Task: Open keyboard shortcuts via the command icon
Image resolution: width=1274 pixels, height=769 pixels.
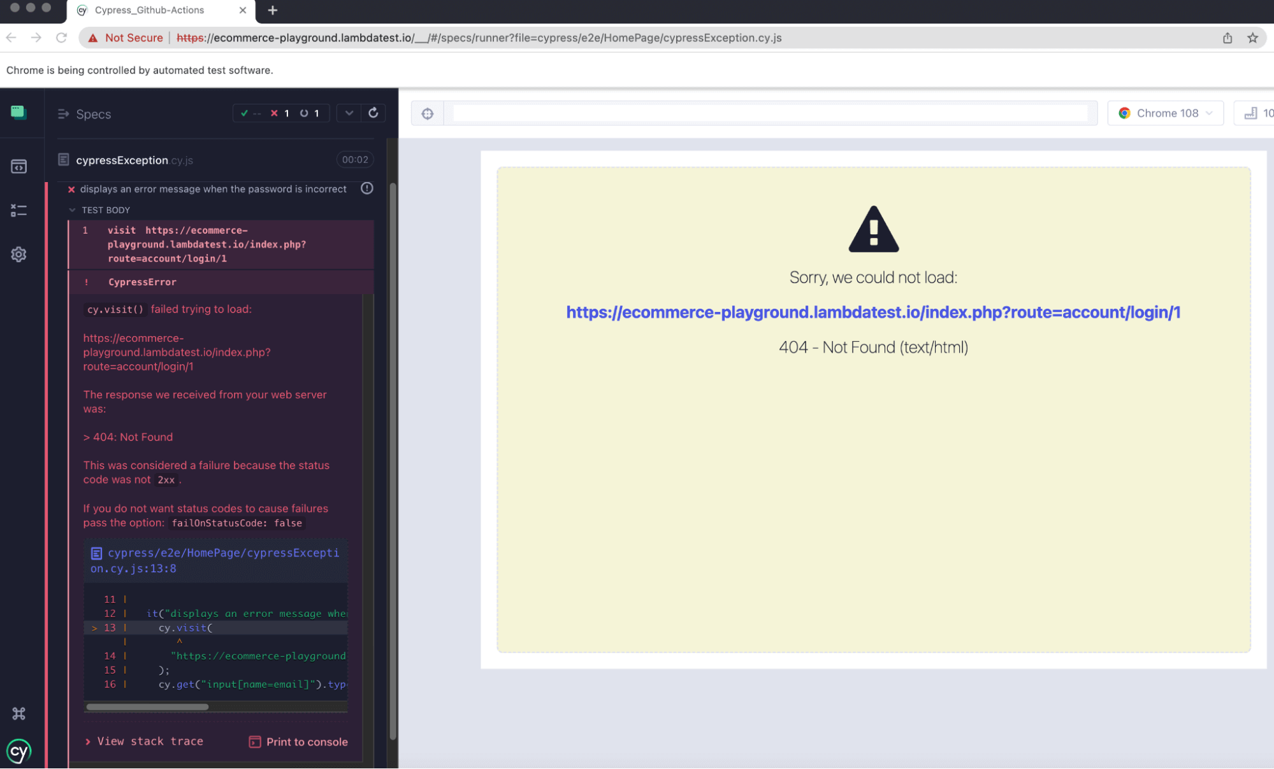Action: coord(18,713)
